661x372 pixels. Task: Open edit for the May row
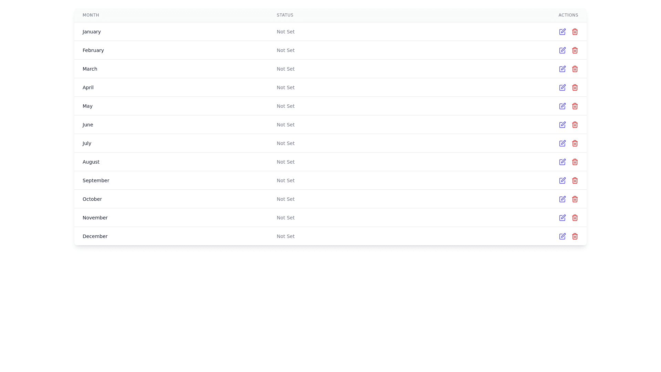[562, 106]
